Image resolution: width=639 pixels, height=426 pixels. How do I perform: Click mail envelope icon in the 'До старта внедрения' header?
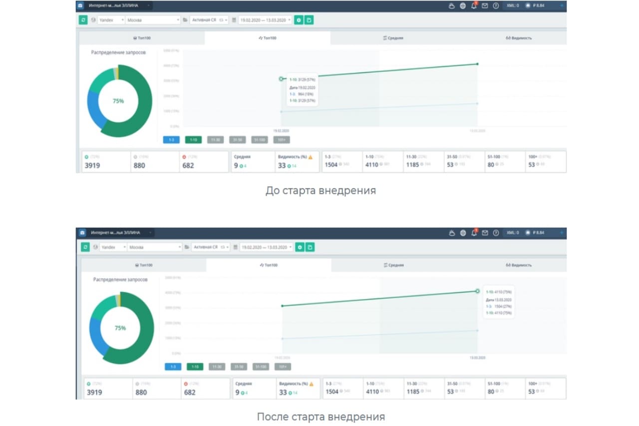pyautogui.click(x=485, y=6)
